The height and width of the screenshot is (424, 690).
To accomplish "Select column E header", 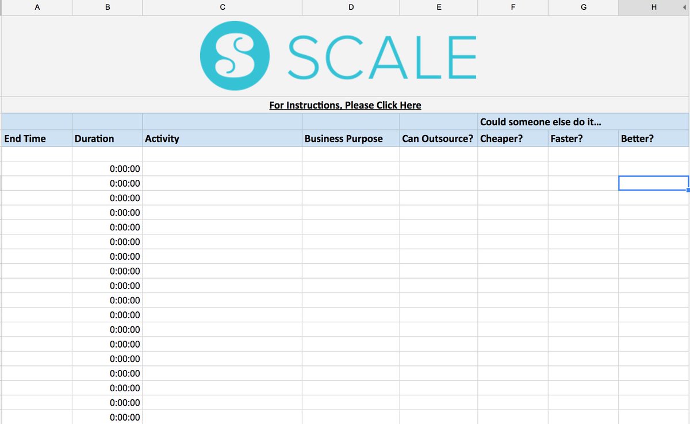I will (439, 7).
